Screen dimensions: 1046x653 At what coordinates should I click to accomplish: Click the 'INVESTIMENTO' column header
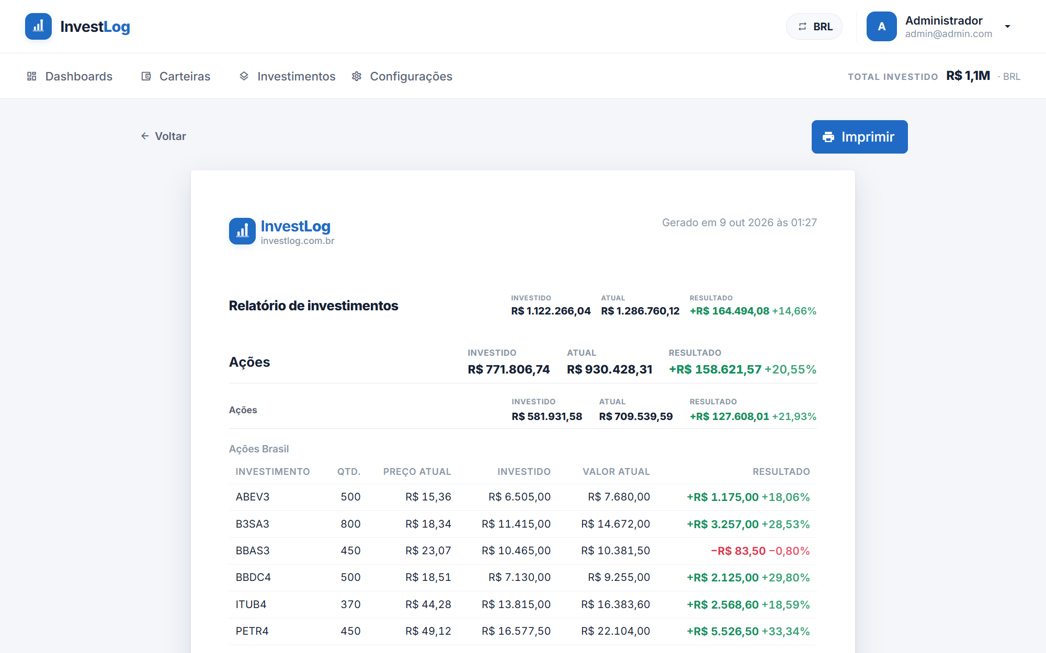pos(273,472)
